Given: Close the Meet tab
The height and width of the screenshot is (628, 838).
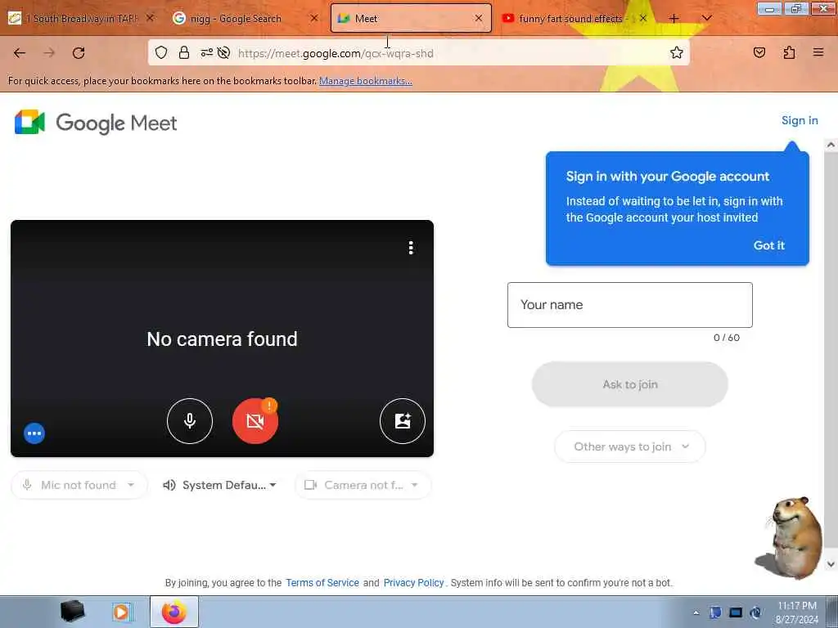Looking at the screenshot, I should (478, 18).
